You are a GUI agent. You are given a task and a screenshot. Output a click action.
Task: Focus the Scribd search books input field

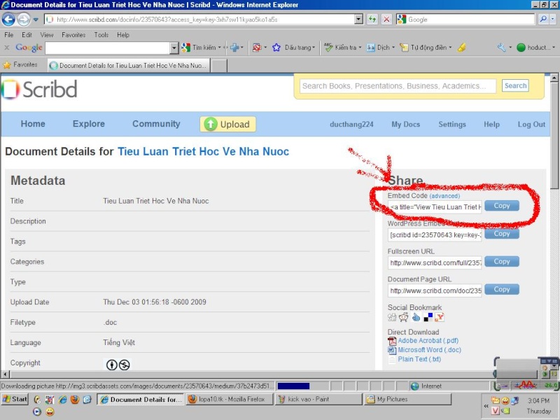tap(398, 86)
